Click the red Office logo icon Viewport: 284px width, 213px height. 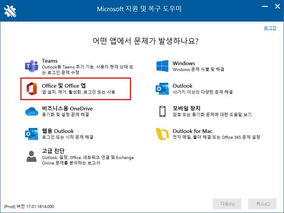[x=32, y=89]
